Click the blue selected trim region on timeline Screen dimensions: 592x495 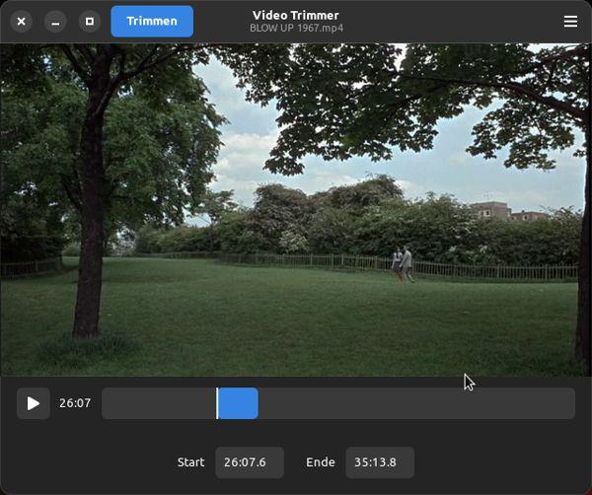[238, 403]
